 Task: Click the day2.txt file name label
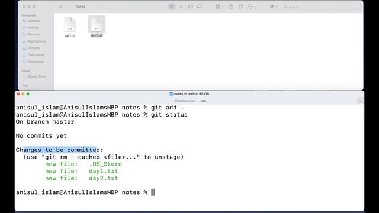(x=97, y=35)
